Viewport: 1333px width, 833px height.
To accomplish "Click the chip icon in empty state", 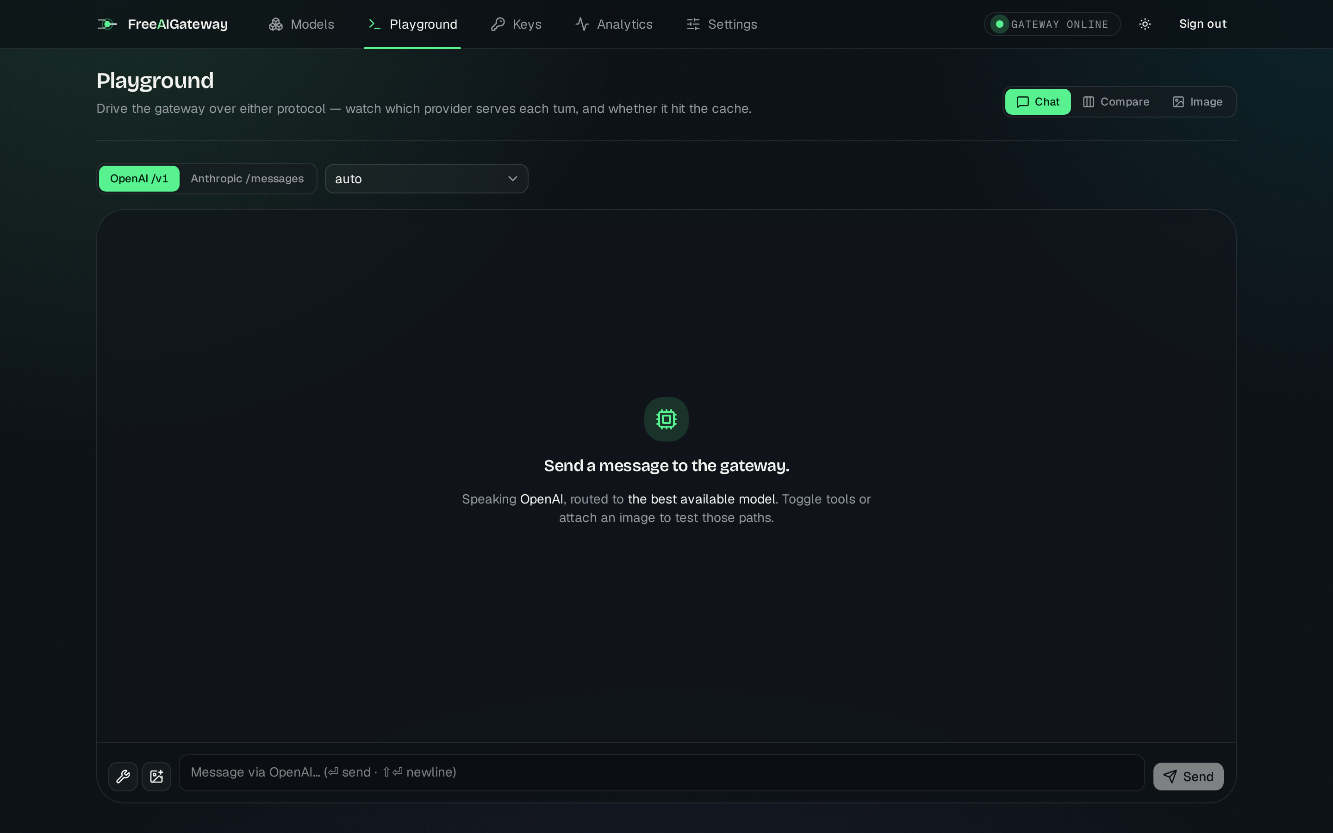I will (x=666, y=419).
